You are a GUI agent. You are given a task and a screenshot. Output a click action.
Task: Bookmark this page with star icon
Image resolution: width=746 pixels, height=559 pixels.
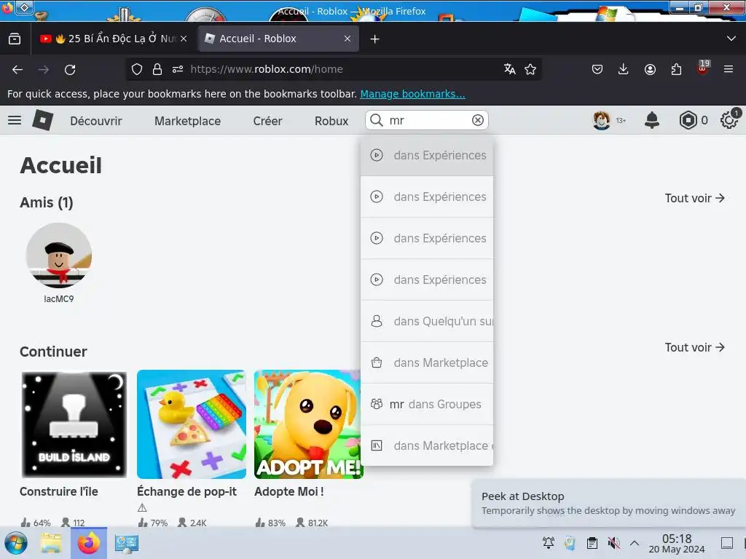coord(530,69)
